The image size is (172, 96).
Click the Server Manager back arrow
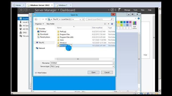21,10
